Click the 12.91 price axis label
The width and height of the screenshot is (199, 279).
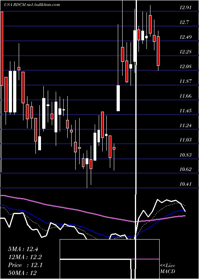point(185,8)
